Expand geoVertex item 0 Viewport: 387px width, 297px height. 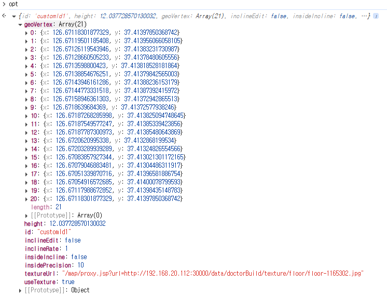(x=26, y=33)
